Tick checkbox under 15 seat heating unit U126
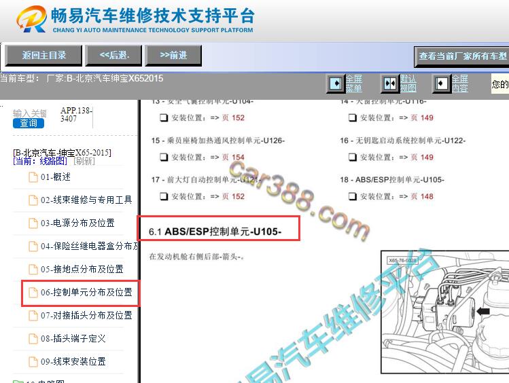Screen dimensions: 509x383 click(x=164, y=158)
